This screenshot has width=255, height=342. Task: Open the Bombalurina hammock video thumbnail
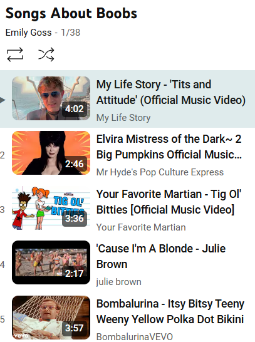[x=51, y=318]
